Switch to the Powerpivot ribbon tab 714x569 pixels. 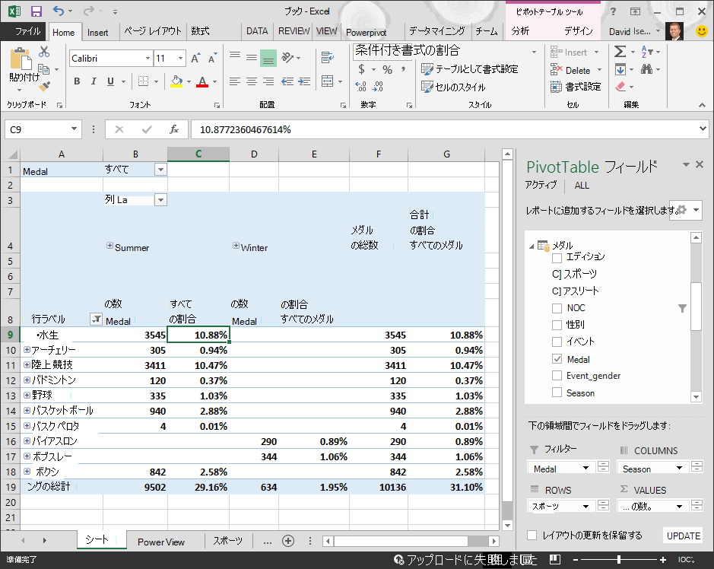tap(366, 33)
